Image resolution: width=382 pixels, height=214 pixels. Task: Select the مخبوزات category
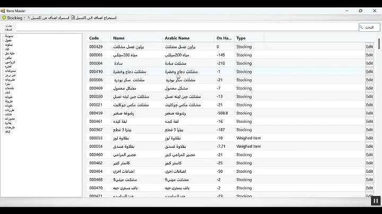coord(10,119)
